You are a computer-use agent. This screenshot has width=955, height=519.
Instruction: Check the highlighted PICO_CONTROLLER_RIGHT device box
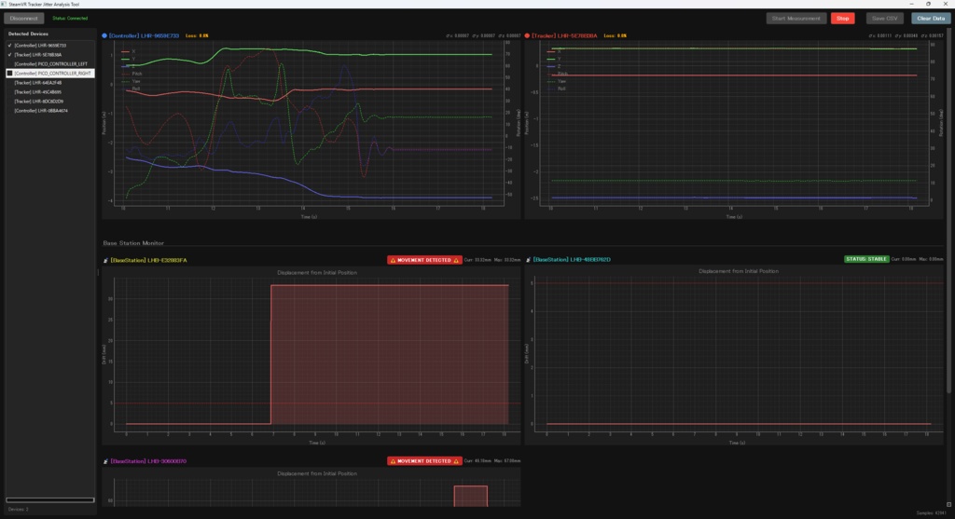coord(9,73)
